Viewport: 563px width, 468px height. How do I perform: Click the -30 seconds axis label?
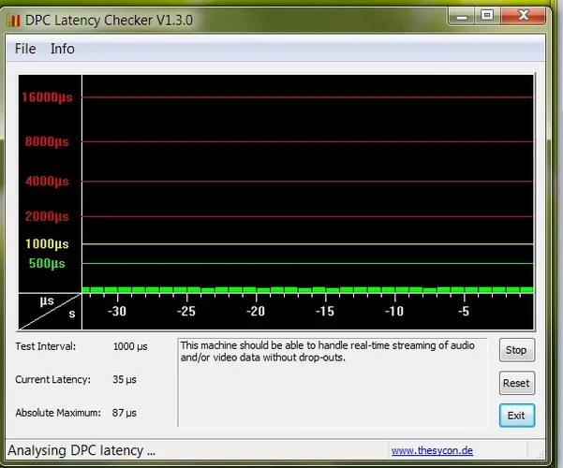(x=117, y=311)
